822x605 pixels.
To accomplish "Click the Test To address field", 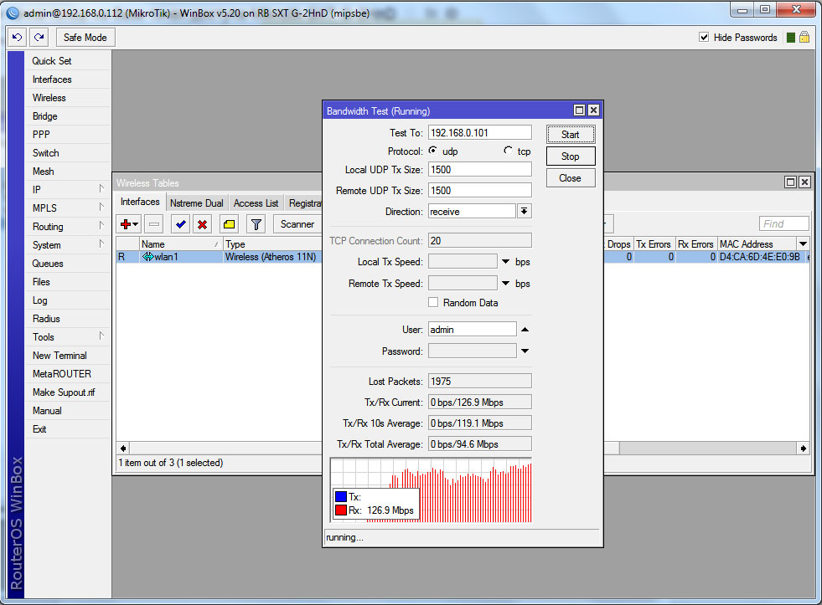I will [x=479, y=133].
